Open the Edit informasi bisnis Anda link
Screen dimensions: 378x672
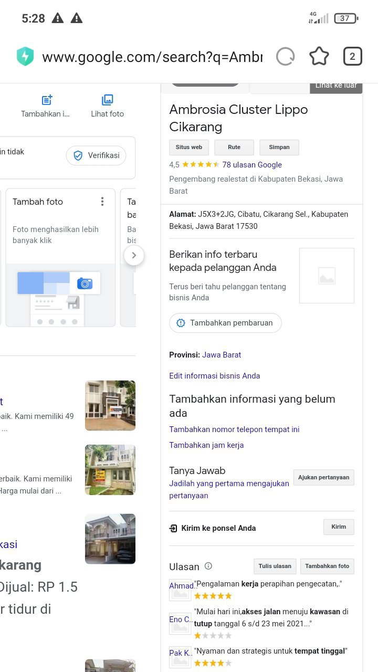coord(214,376)
